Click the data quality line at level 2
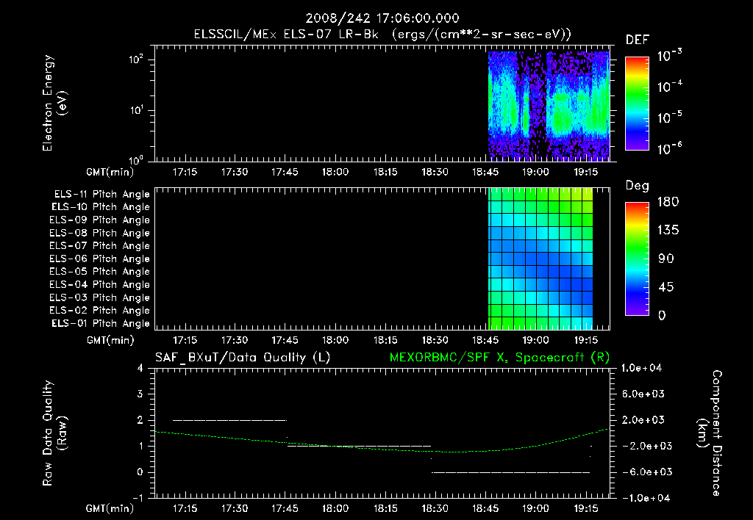This screenshot has width=753, height=520. (x=229, y=420)
